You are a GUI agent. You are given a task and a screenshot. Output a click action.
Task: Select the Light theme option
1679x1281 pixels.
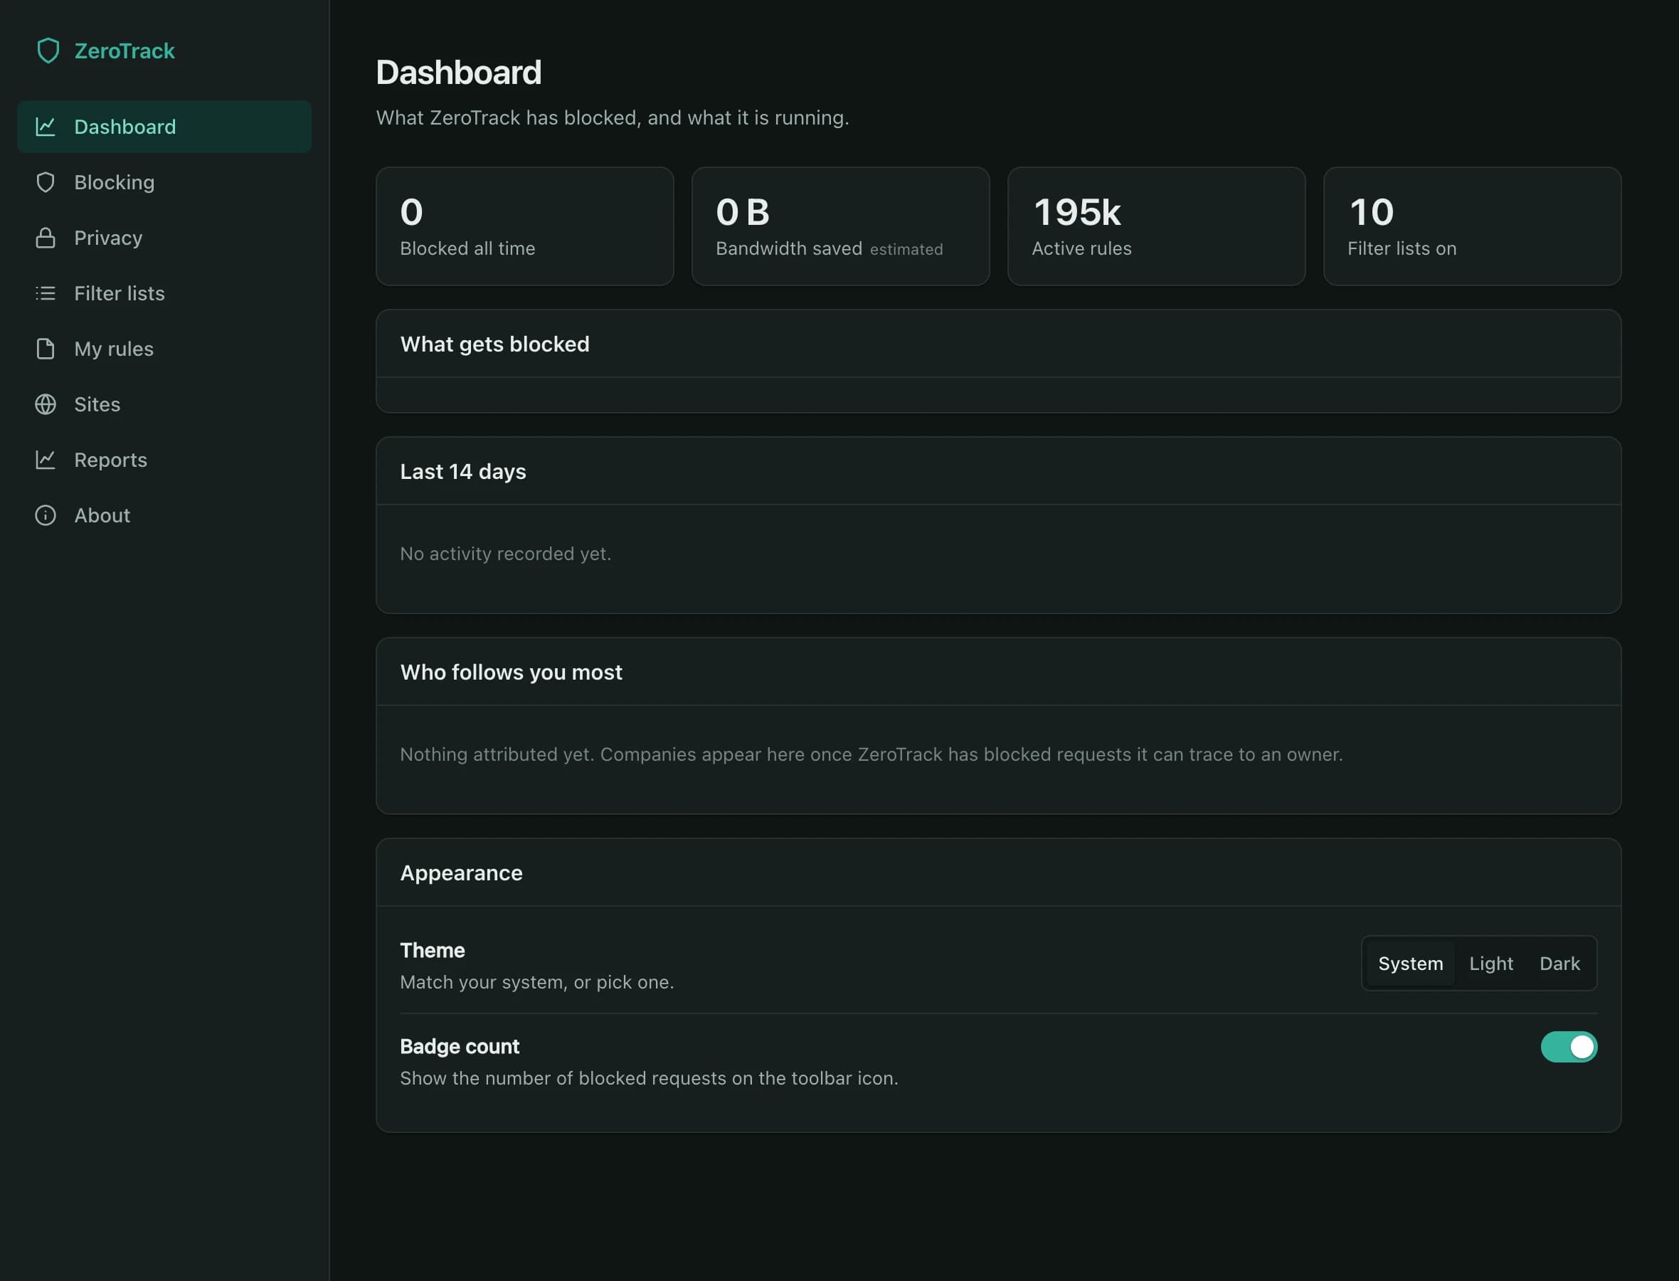[x=1490, y=964]
